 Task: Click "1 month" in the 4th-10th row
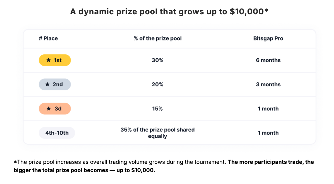[x=268, y=133]
